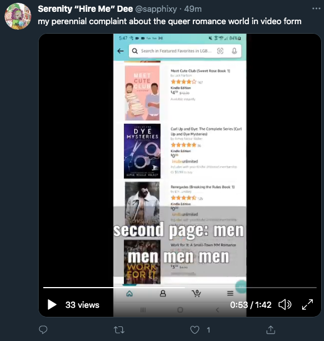
Task: Tap the microphone icon in search bar
Action: point(234,51)
